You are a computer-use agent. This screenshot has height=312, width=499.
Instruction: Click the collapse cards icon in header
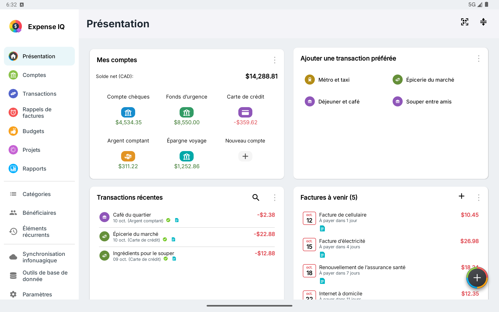(x=483, y=22)
